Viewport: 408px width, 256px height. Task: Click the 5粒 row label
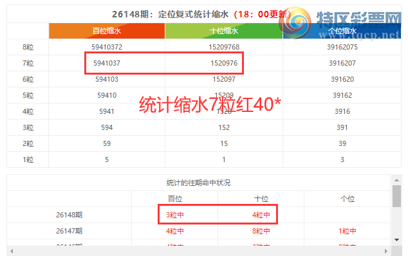point(28,95)
